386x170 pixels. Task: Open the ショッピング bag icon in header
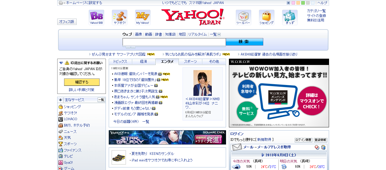[267, 17]
